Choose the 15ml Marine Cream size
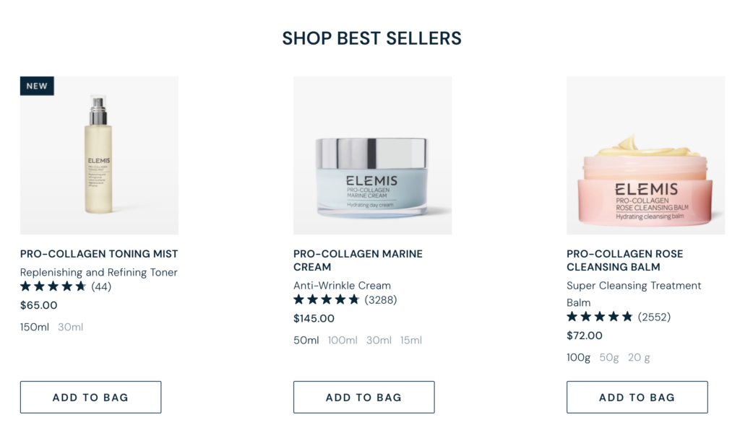Viewport: 740px width, 443px height. click(x=411, y=340)
